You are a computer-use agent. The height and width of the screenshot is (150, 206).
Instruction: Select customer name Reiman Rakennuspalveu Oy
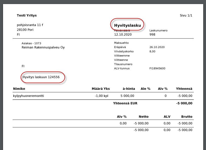[43, 47]
